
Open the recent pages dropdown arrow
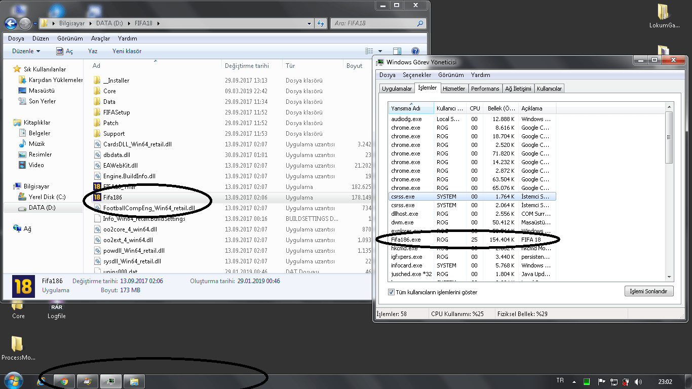coord(34,24)
